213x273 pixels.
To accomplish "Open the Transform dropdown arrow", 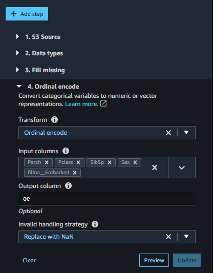I will [186, 133].
